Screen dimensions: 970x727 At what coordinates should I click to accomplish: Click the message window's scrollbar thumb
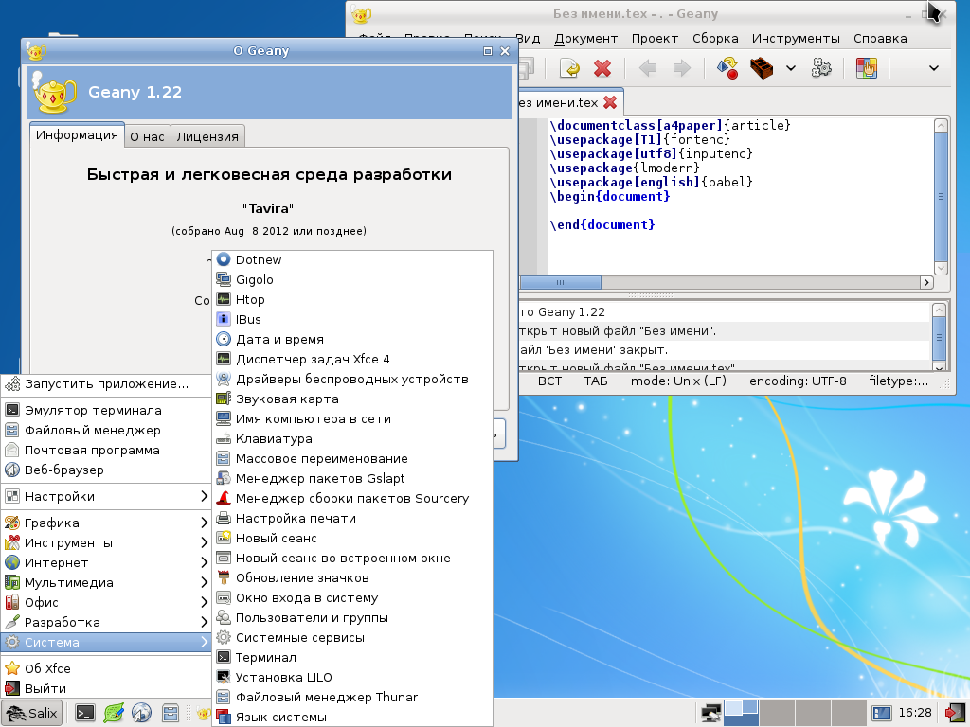click(939, 338)
